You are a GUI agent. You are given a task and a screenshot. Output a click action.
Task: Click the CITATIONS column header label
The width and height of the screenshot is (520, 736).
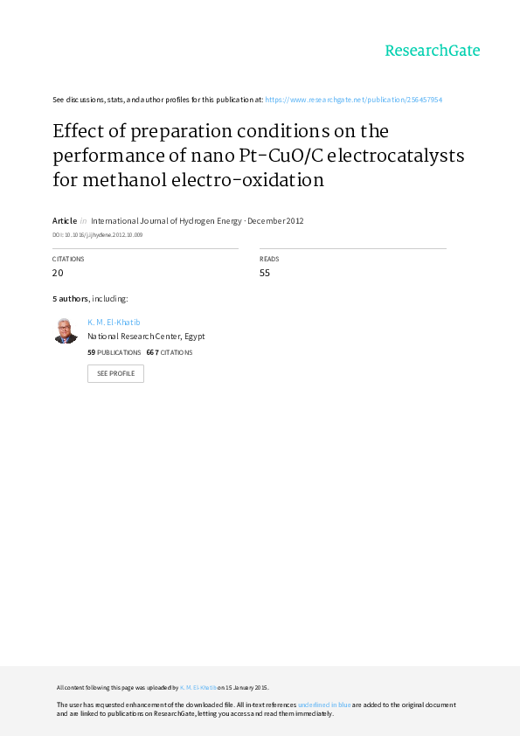coord(68,259)
